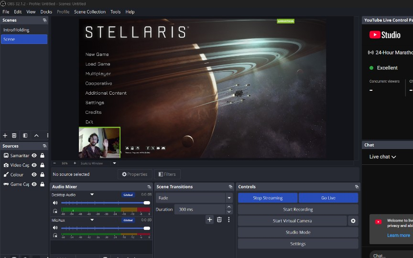Delete transition with trash icon
Viewport: 413px width, 258px height.
[x=219, y=220]
